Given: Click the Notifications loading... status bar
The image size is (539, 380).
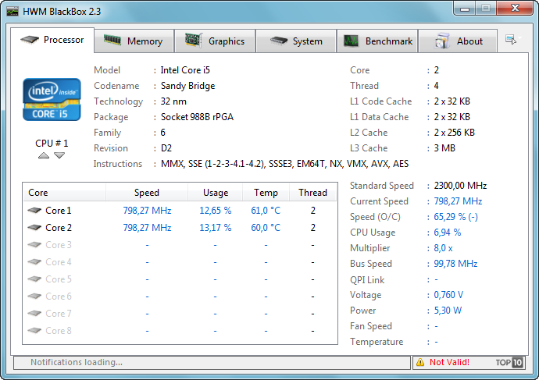Looking at the screenshot, I should 212,363.
